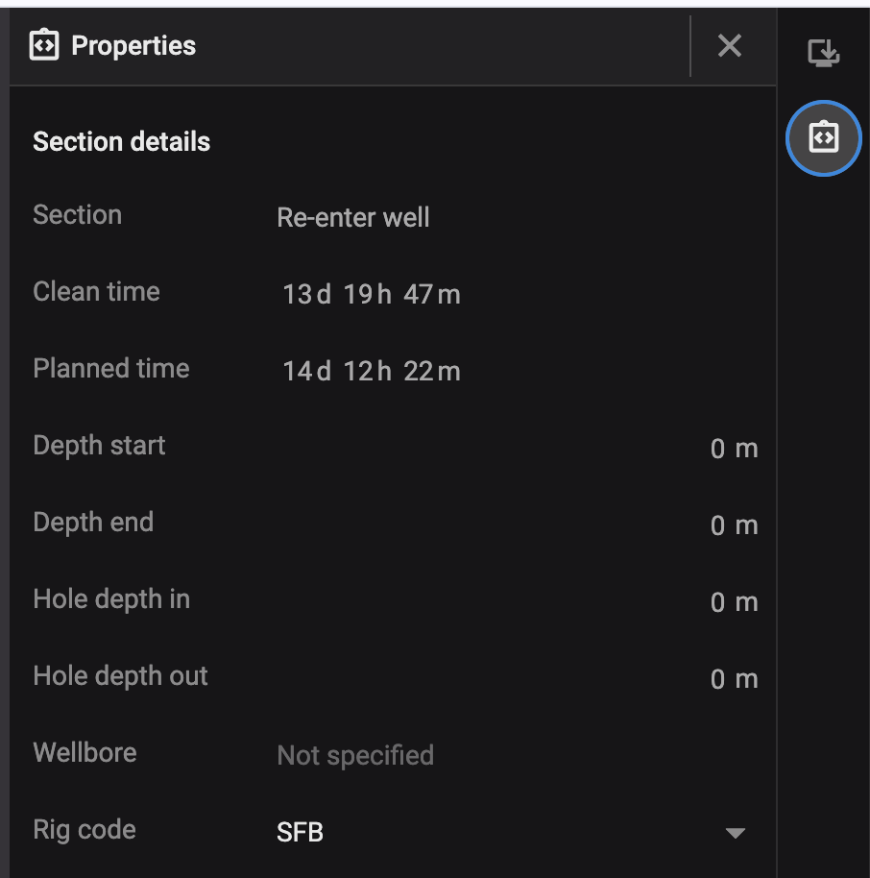This screenshot has height=878, width=870.
Task: Click the export to screen icon
Action: 823,53
